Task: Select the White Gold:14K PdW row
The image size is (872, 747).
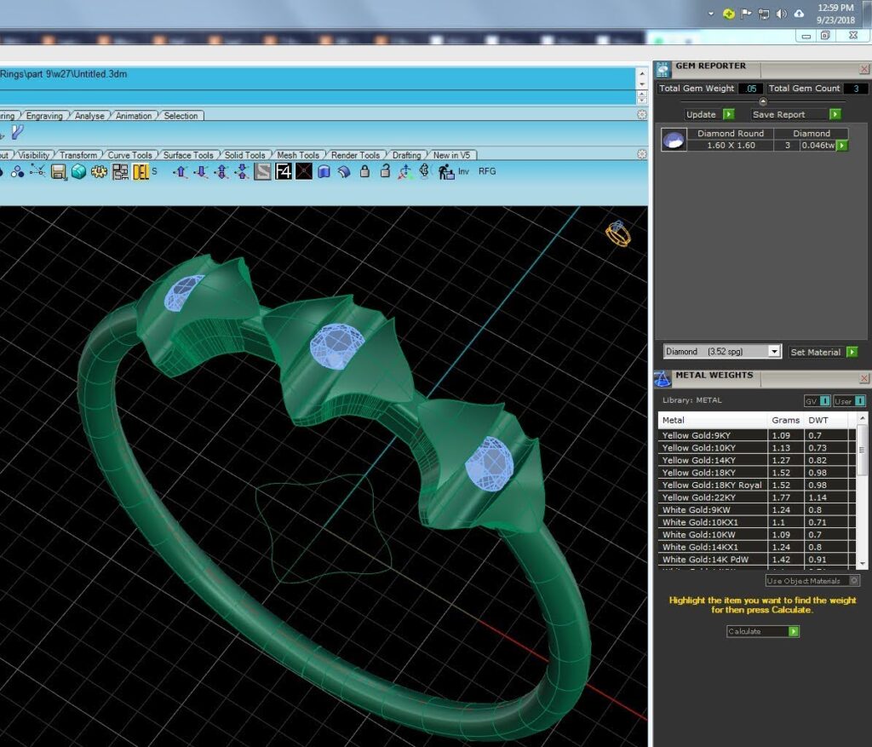Action: click(x=757, y=560)
